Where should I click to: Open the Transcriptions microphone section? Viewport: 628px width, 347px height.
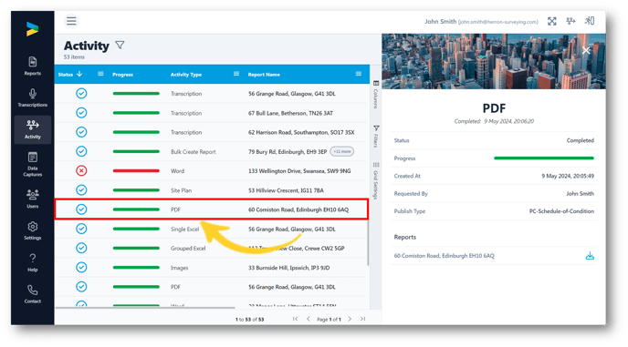33,98
